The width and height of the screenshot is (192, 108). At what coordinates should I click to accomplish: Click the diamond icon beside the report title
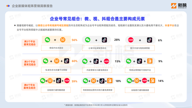(8, 6)
